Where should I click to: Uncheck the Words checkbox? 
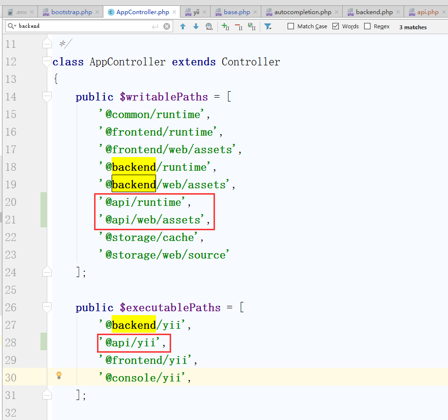click(336, 26)
